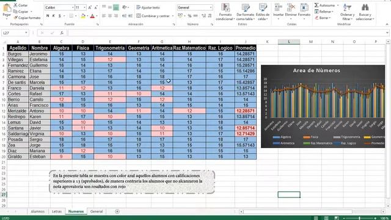This screenshot has width=391, height=220.
Task: Decrease indent icon
Action: [x=124, y=16]
